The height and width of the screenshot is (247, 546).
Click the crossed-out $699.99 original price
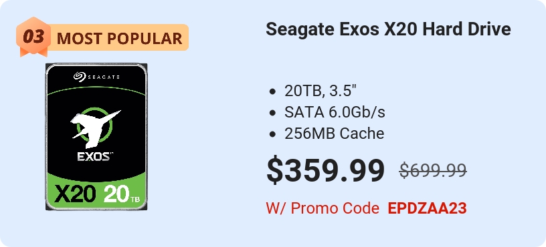pyautogui.click(x=433, y=171)
